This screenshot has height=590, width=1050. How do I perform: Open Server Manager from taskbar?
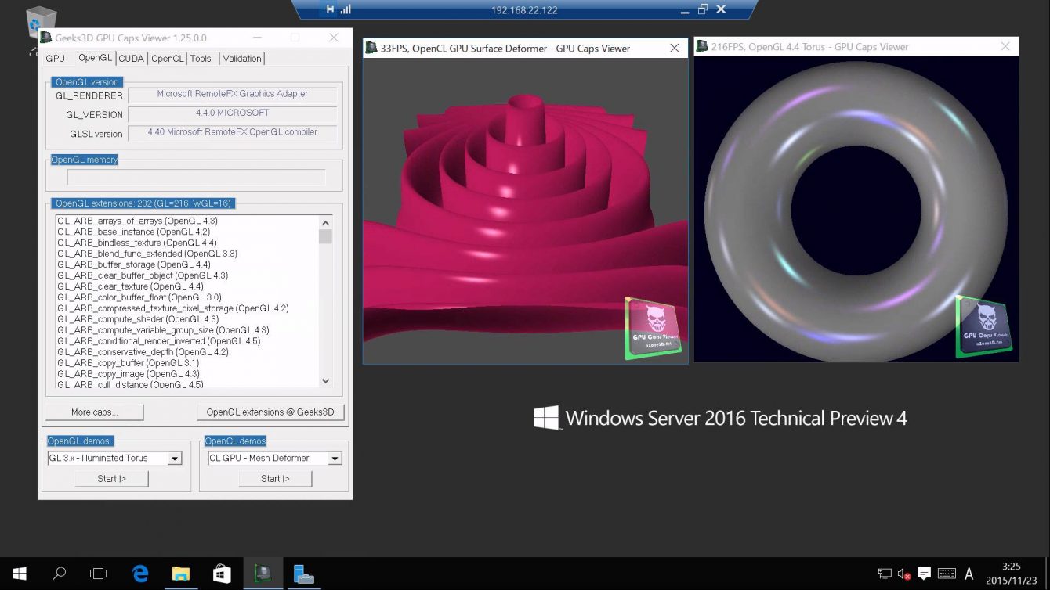303,574
